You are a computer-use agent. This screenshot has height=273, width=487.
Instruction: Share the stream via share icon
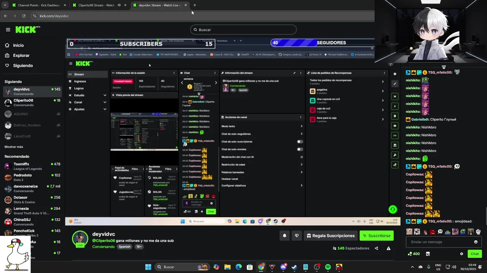coord(376,248)
